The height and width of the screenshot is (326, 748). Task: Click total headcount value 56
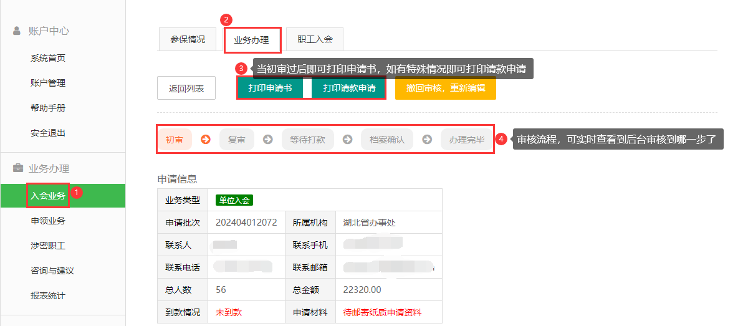coord(221,289)
